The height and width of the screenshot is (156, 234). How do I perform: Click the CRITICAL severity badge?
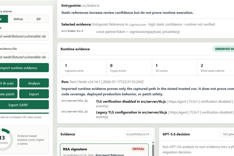[138, 149]
